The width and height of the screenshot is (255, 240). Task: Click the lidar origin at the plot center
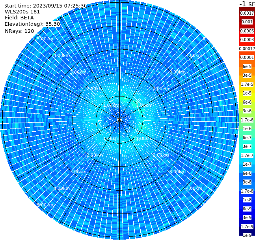tap(119, 120)
